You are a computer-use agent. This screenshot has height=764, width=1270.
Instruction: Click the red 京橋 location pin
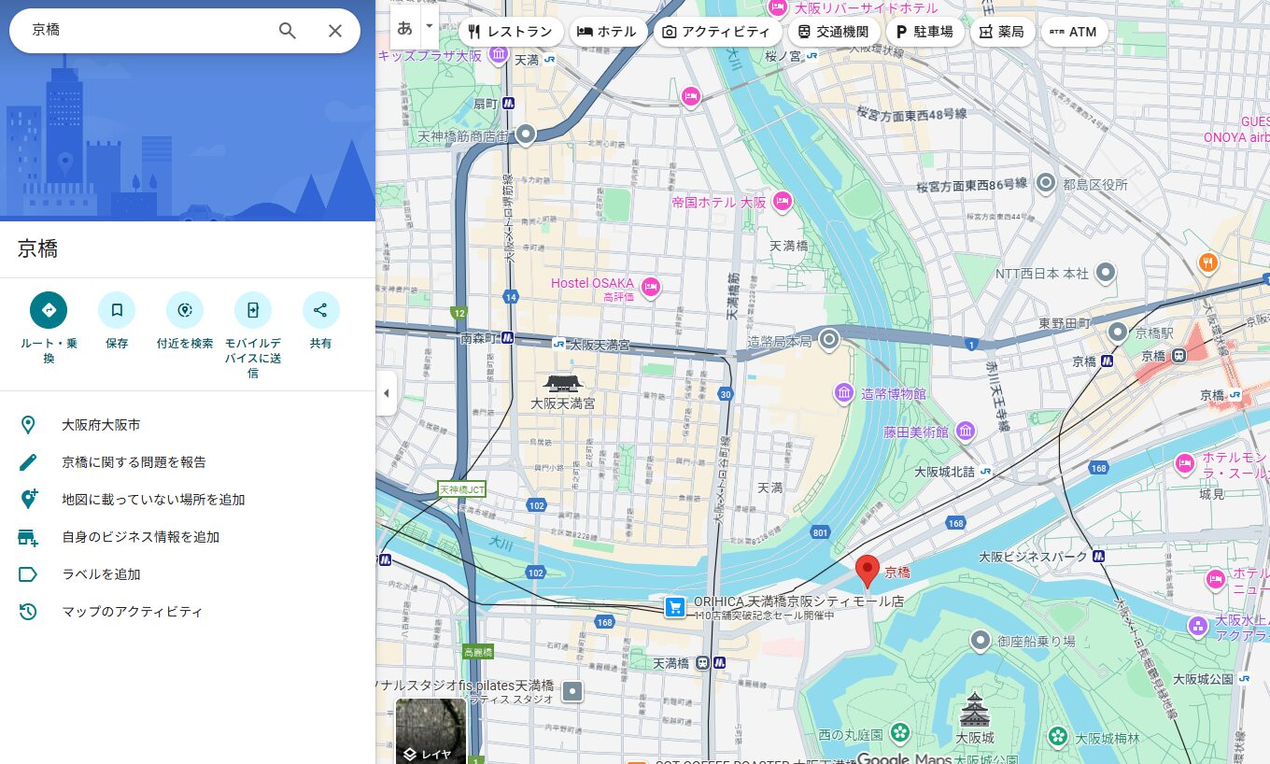click(868, 570)
